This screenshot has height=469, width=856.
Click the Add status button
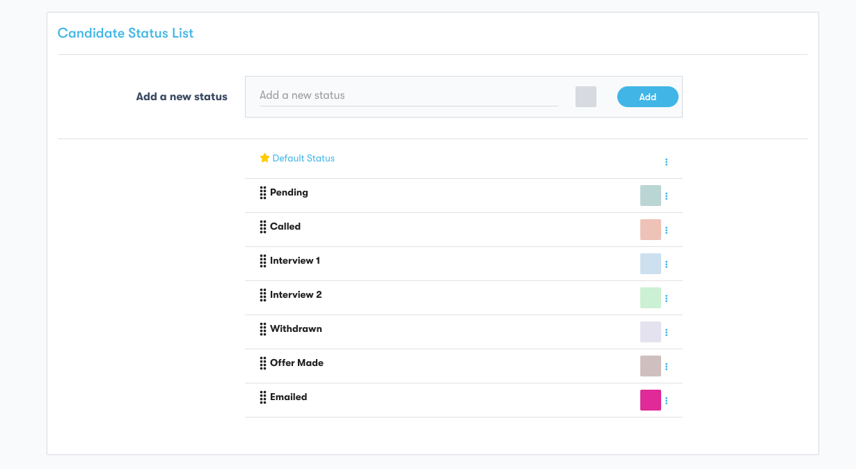click(647, 97)
